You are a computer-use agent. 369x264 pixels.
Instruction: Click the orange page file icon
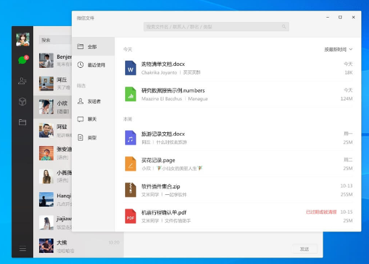point(130,164)
